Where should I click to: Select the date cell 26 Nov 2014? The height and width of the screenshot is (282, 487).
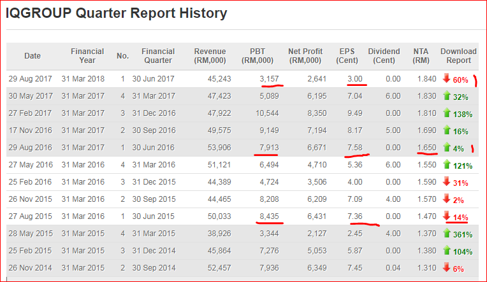point(30,268)
